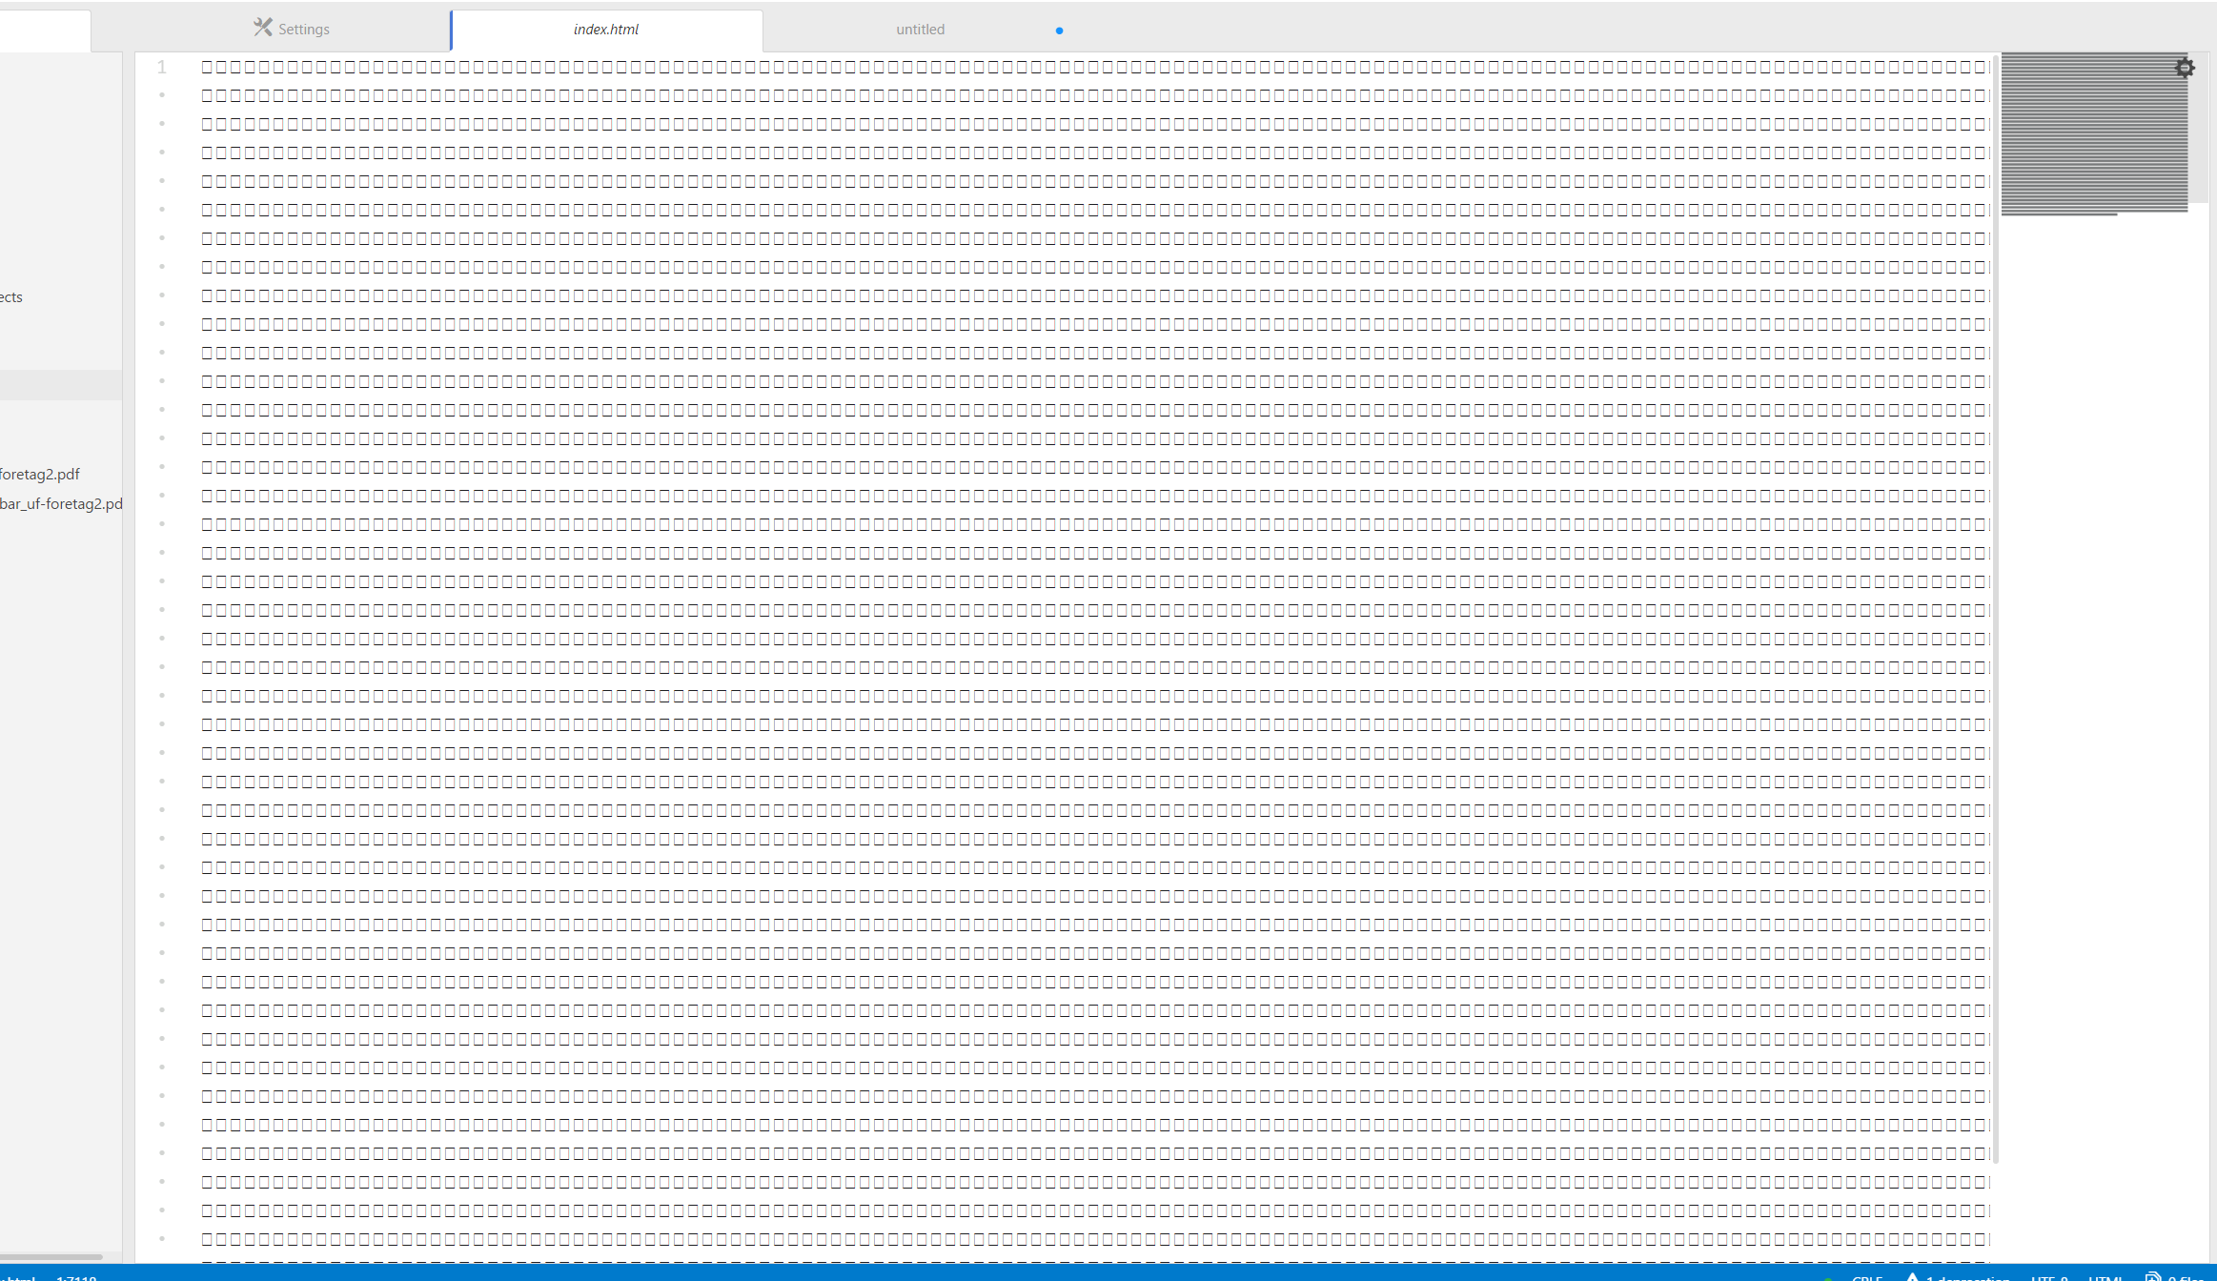Click the editor vertical scrollbar
This screenshot has width=2217, height=1281.
[1995, 610]
